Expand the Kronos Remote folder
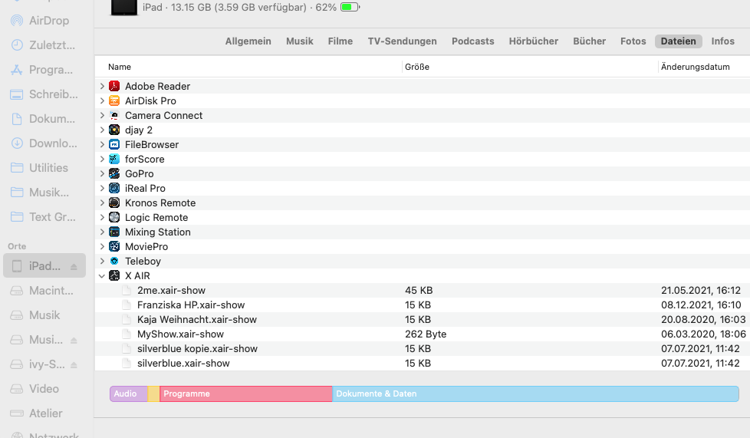The width and height of the screenshot is (750, 438). click(x=102, y=203)
